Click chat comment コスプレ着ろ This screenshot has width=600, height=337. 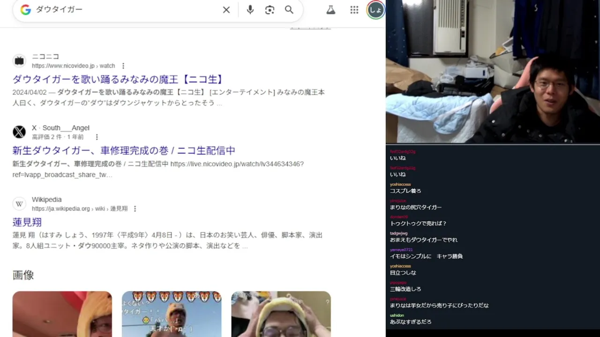tap(405, 191)
